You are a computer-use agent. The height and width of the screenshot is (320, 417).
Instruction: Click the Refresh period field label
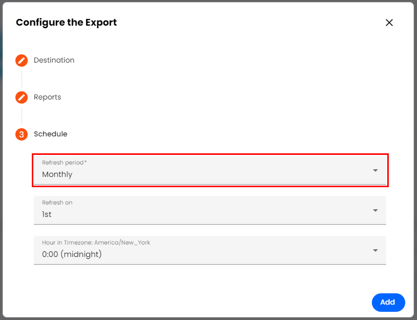point(64,163)
